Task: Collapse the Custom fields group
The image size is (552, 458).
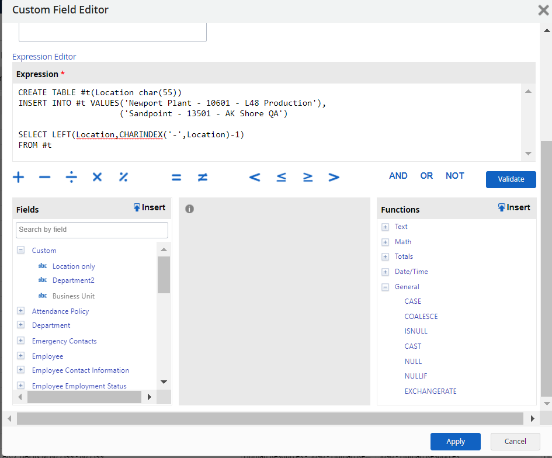Action: click(21, 250)
